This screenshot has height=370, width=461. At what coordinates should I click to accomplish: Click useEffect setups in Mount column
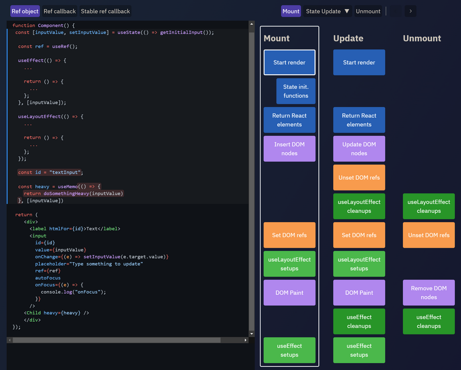click(289, 350)
